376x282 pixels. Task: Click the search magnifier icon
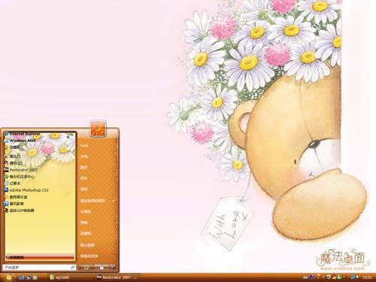pos(72,268)
